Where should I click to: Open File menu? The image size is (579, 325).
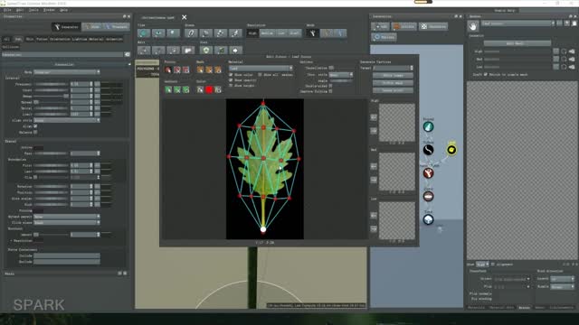pos(7,10)
